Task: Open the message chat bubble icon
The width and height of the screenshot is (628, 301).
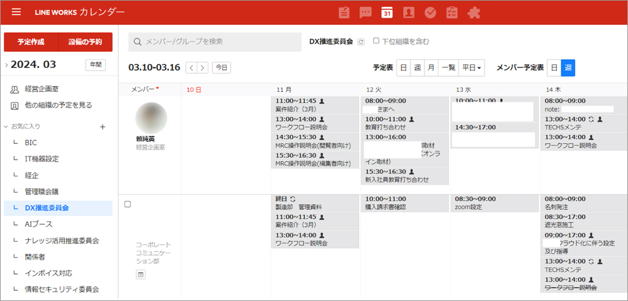Action: (365, 13)
